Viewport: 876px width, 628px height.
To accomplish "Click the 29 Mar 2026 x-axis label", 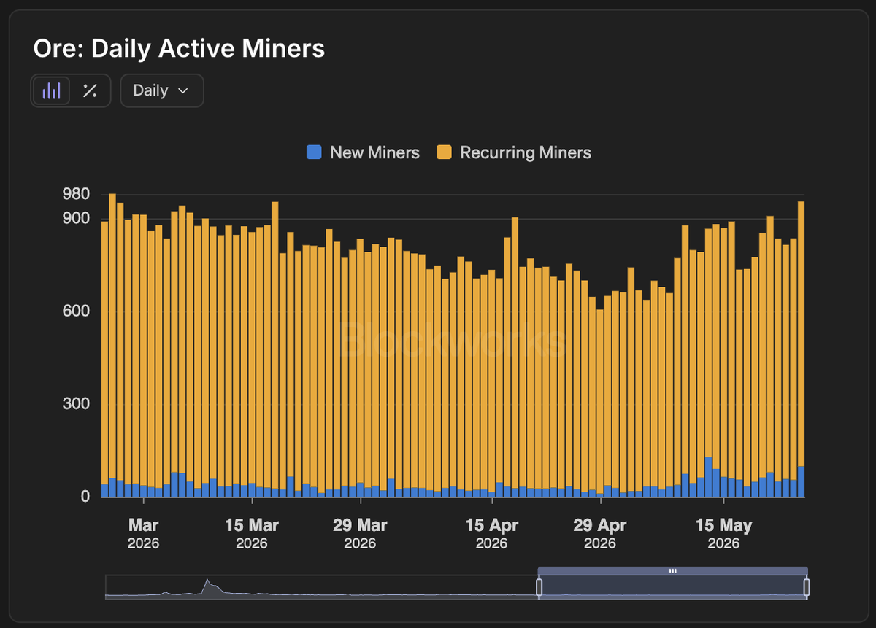I will tap(360, 533).
